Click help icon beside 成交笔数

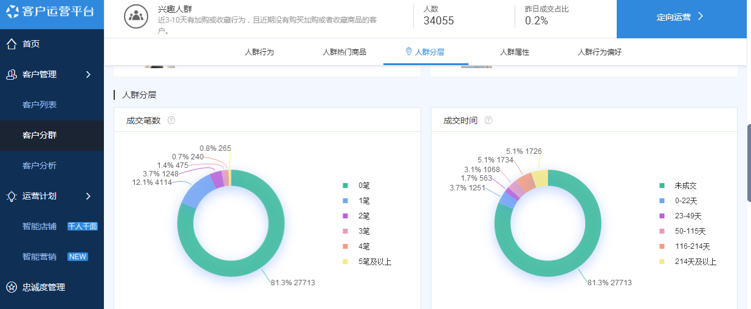tap(171, 120)
